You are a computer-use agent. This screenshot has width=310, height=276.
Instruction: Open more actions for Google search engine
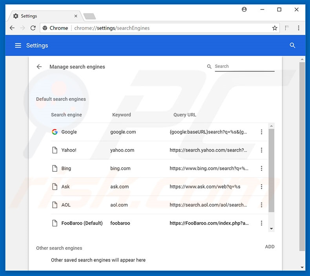pyautogui.click(x=261, y=132)
